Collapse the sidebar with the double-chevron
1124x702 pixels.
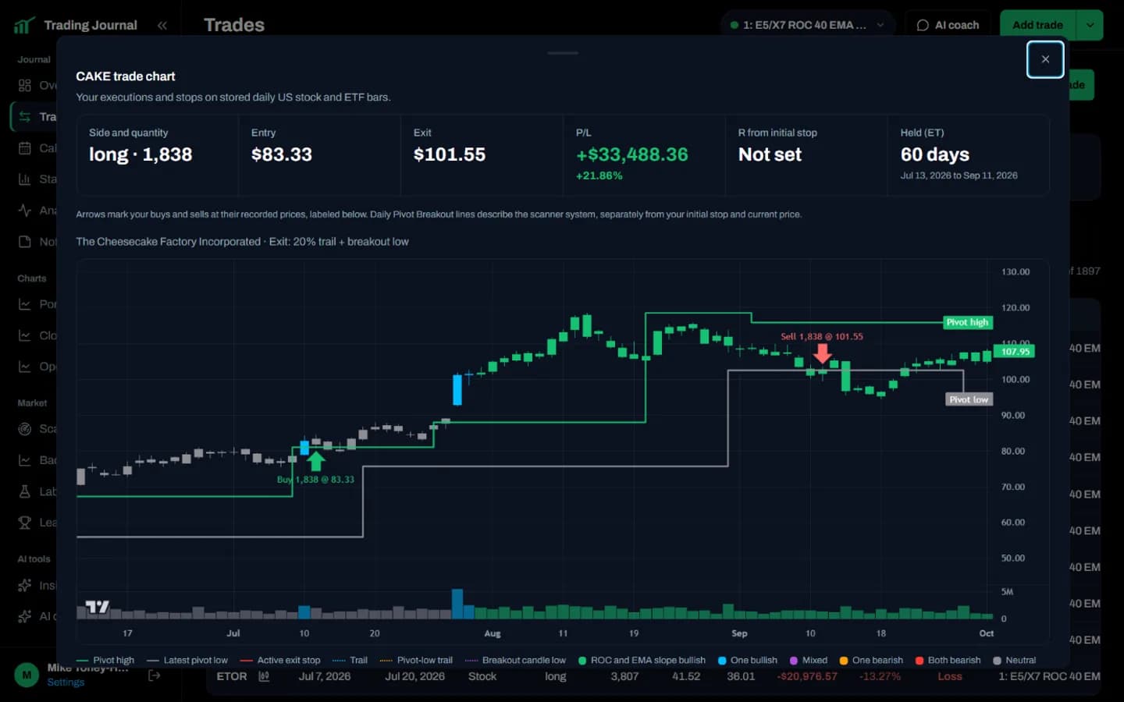pyautogui.click(x=162, y=26)
